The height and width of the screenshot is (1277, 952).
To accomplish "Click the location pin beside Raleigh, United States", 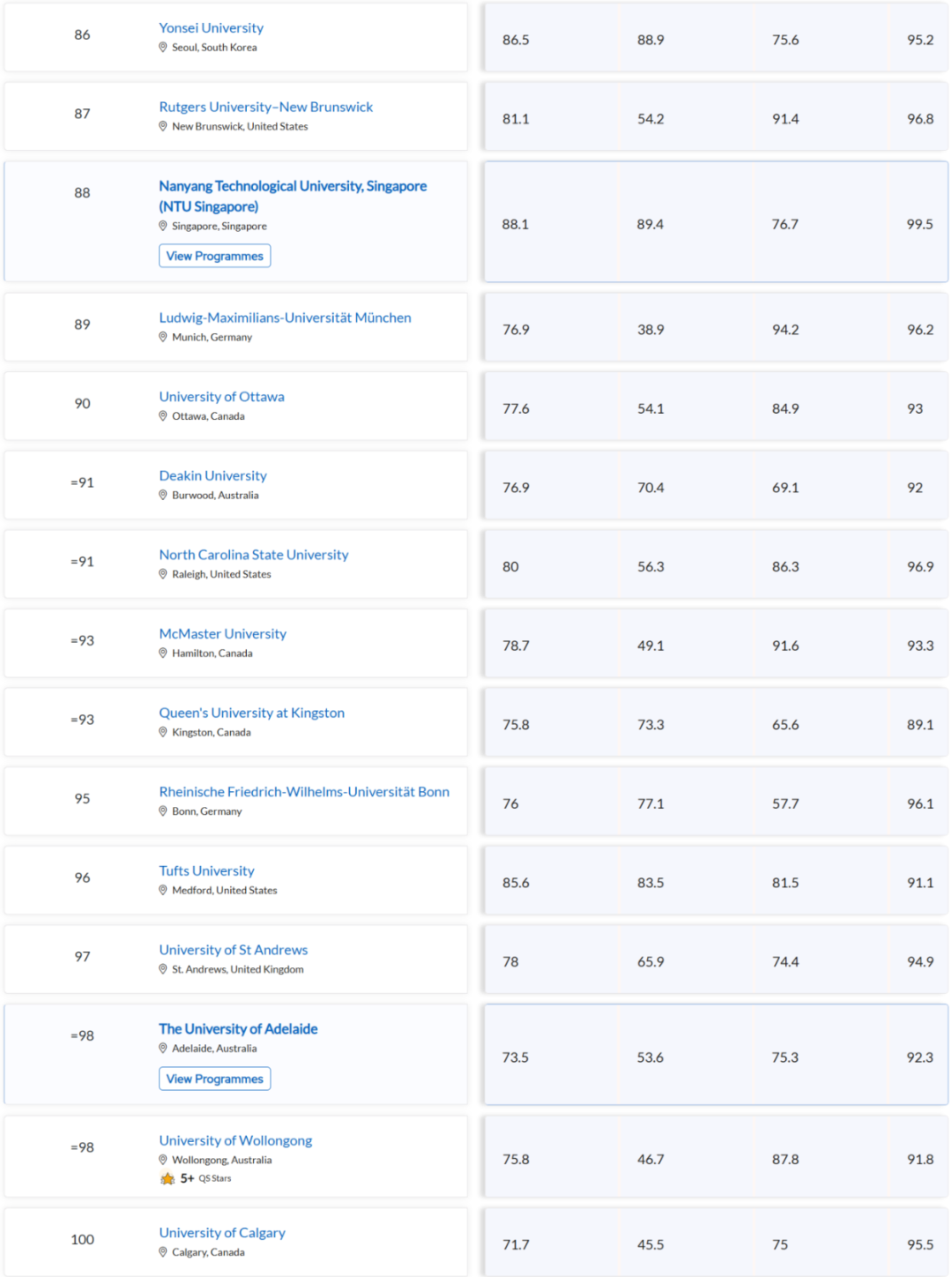I will tap(163, 574).
